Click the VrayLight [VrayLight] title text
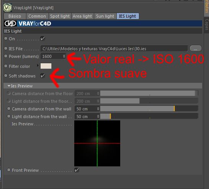This screenshot has height=189, width=209. click(x=33, y=8)
